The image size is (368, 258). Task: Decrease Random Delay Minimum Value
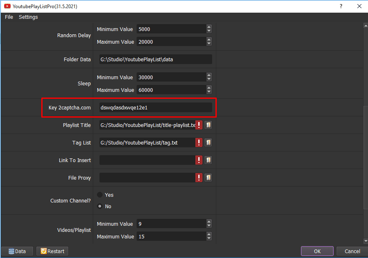pyautogui.click(x=209, y=31)
